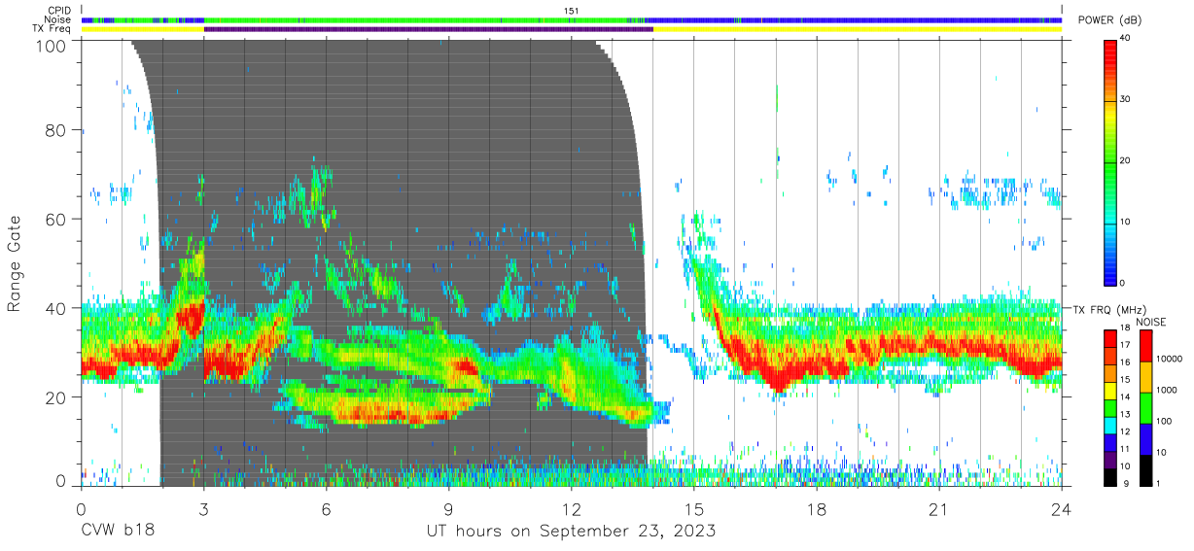The height and width of the screenshot is (551, 1194).
Task: Click the Noise indicator strip at top
Action: point(572,19)
